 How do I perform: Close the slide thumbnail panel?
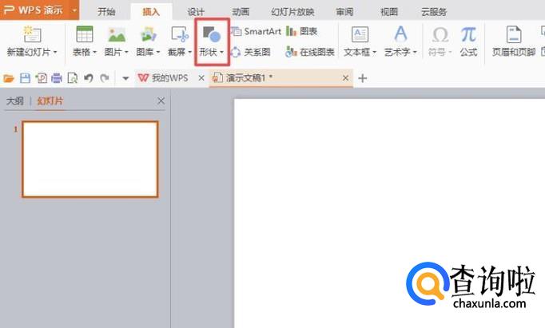[161, 101]
